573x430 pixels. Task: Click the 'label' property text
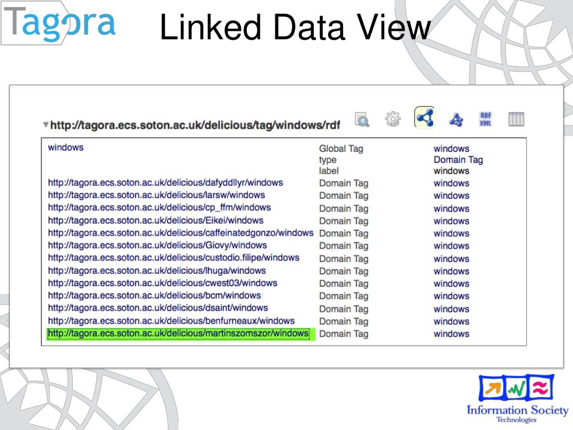click(329, 171)
